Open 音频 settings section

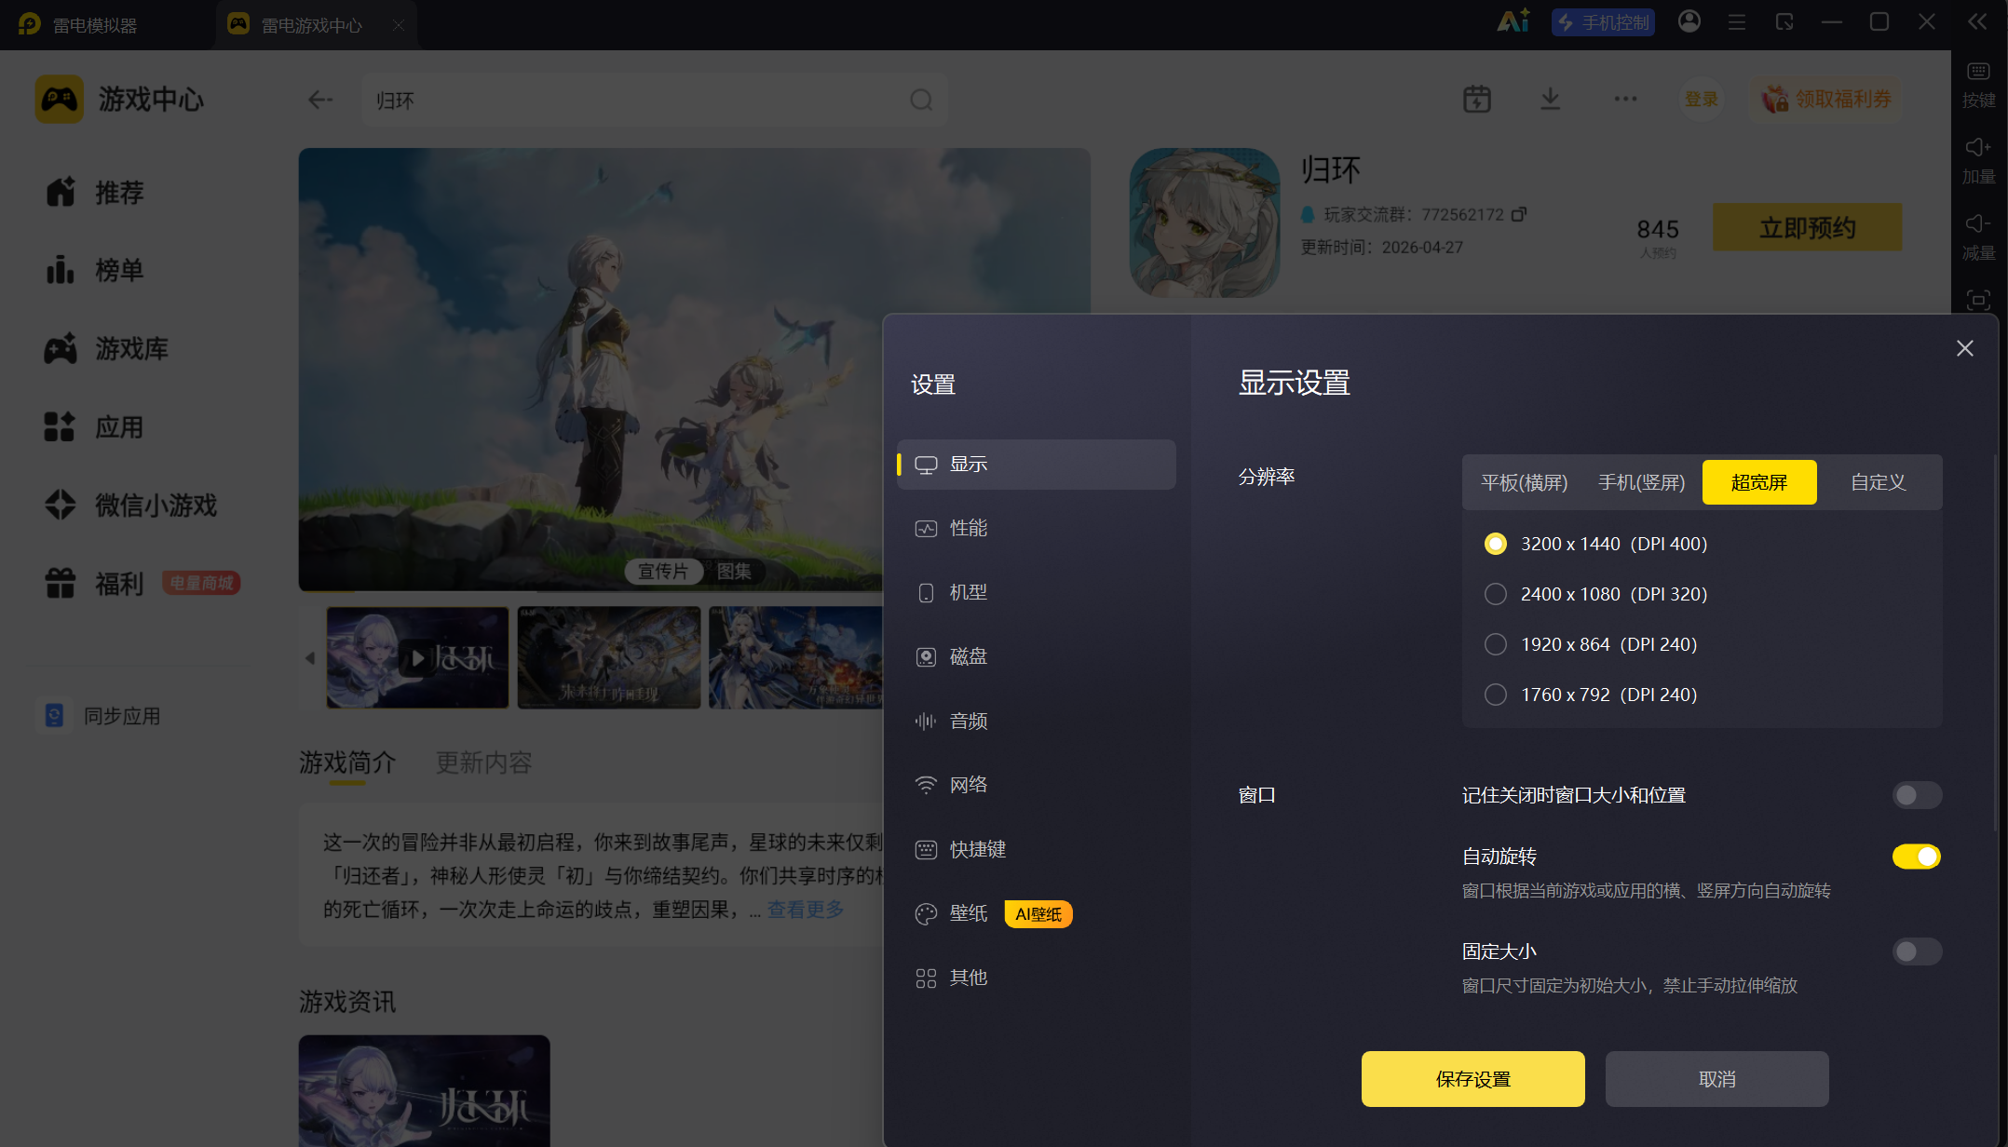(1037, 722)
